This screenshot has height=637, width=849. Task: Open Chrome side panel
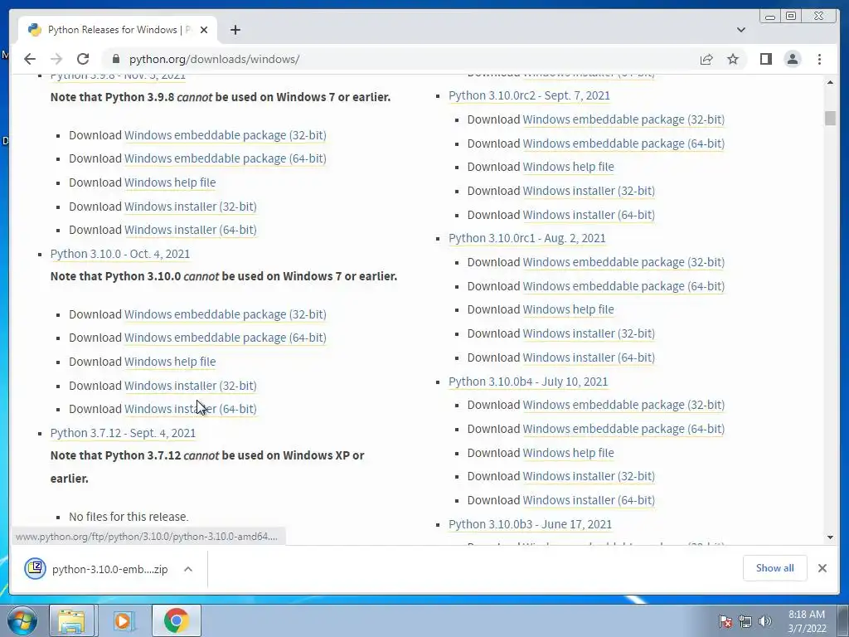click(765, 59)
